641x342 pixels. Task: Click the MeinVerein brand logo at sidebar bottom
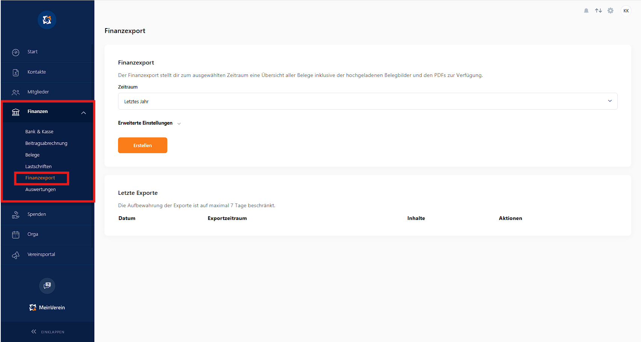tap(47, 307)
